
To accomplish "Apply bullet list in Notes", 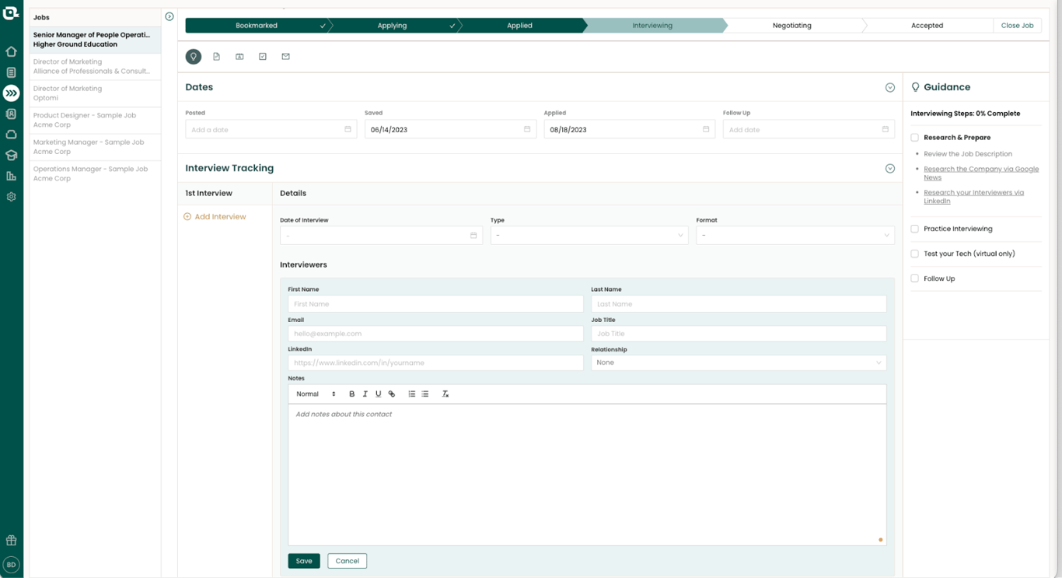I will [425, 394].
